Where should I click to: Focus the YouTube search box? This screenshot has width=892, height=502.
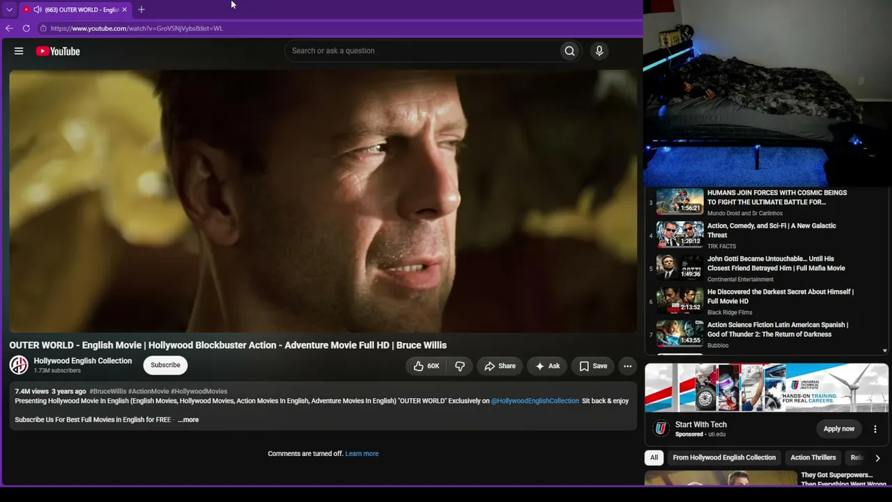click(x=422, y=51)
